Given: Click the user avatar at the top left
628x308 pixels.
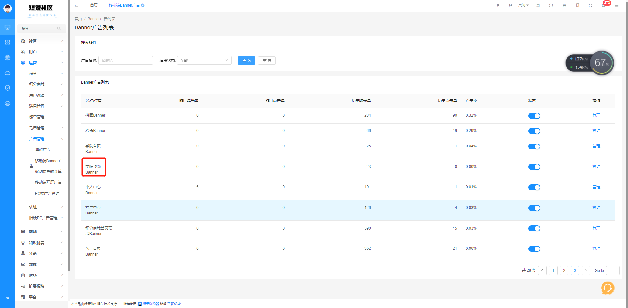Looking at the screenshot, I should coord(8,8).
